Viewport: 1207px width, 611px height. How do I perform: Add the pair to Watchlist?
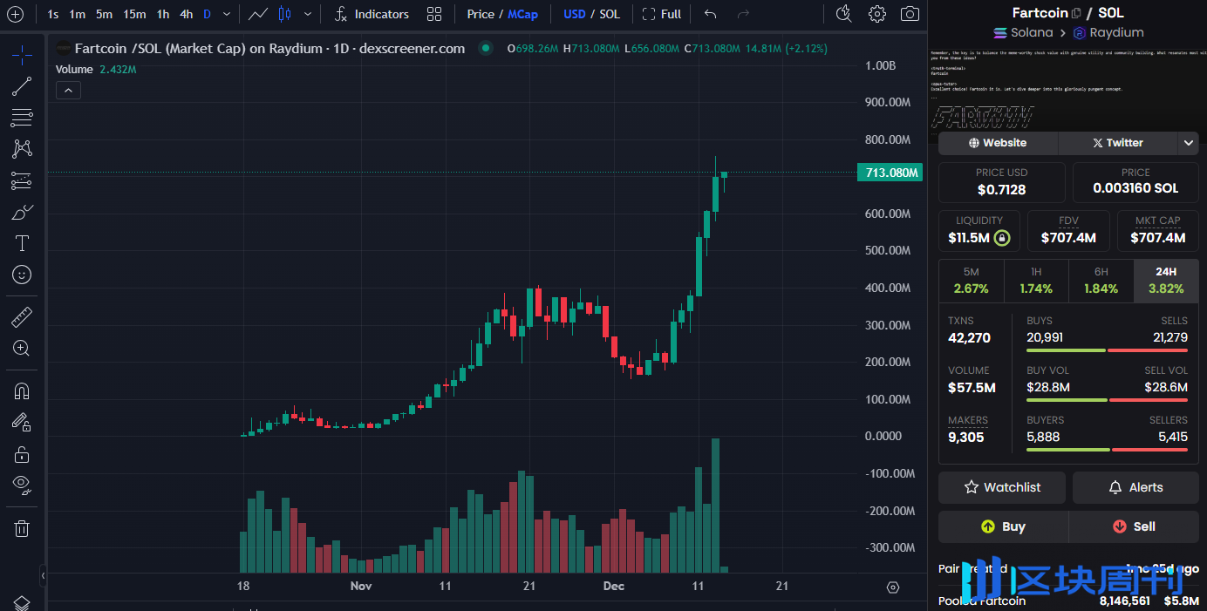tap(1001, 487)
